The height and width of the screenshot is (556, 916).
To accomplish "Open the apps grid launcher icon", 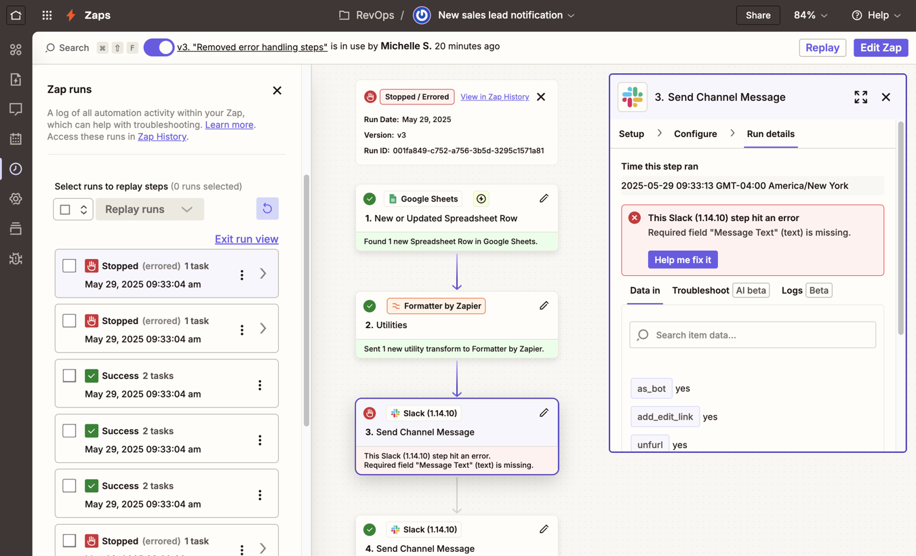I will 47,15.
